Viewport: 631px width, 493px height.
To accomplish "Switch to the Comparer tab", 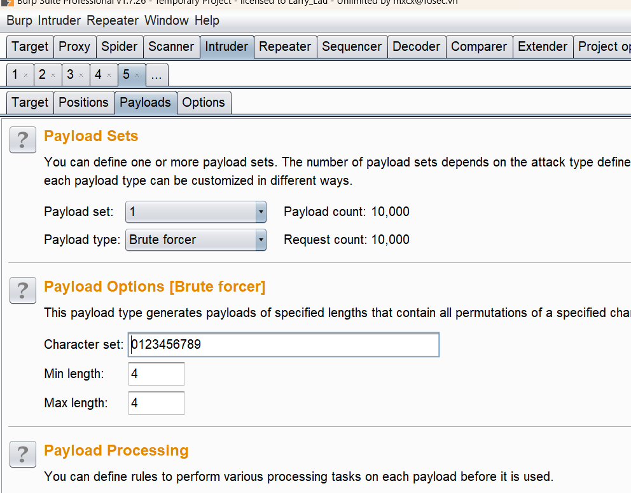I will pyautogui.click(x=479, y=46).
